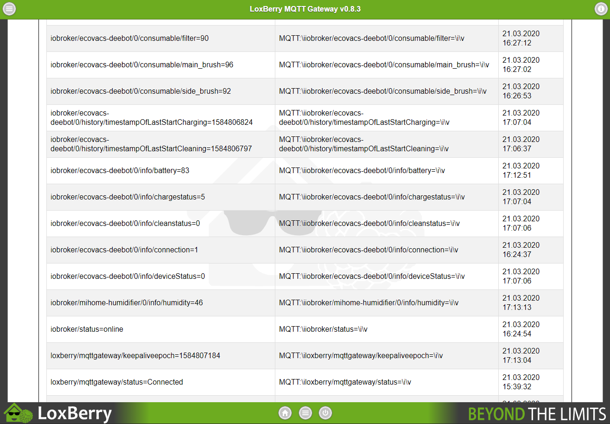Click MQTT info/connection=\i\v mapping cell
The width and height of the screenshot is (610, 424).
coord(387,250)
